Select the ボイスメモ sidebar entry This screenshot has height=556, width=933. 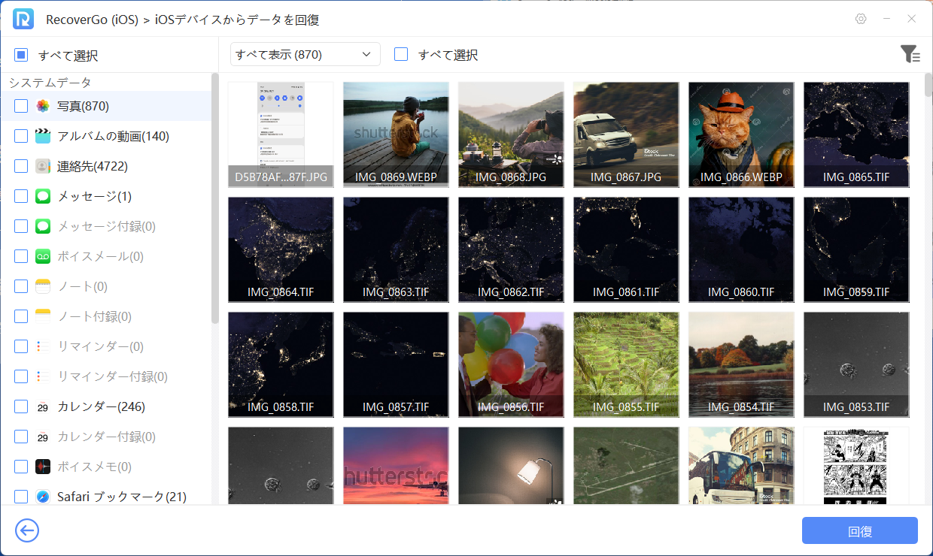coord(90,467)
